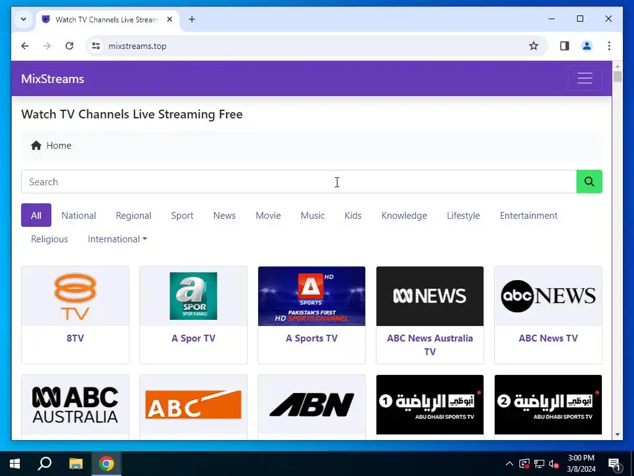This screenshot has width=634, height=476.
Task: Go back to the previous page
Action: pos(25,46)
